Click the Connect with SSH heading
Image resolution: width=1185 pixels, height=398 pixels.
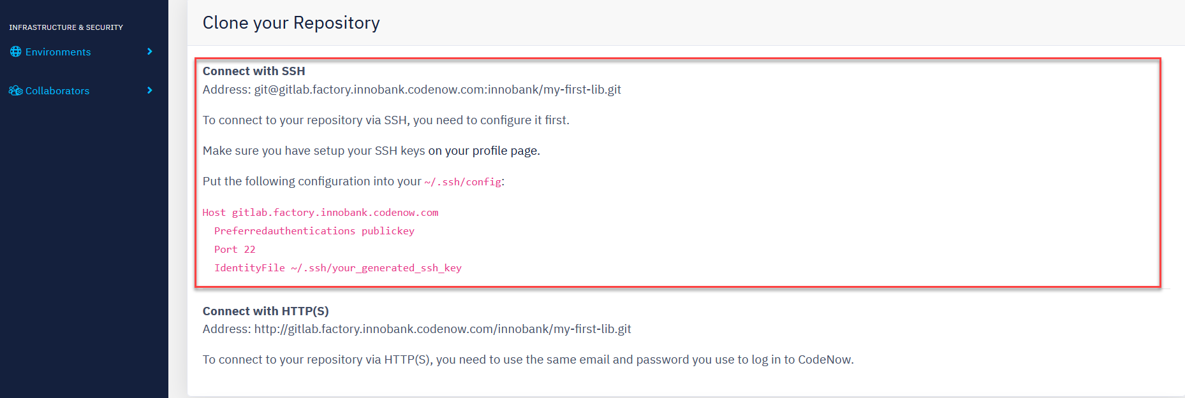click(254, 71)
